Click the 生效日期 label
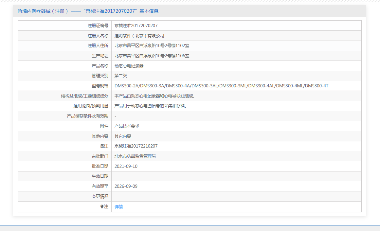The image size is (380, 231). [100, 176]
